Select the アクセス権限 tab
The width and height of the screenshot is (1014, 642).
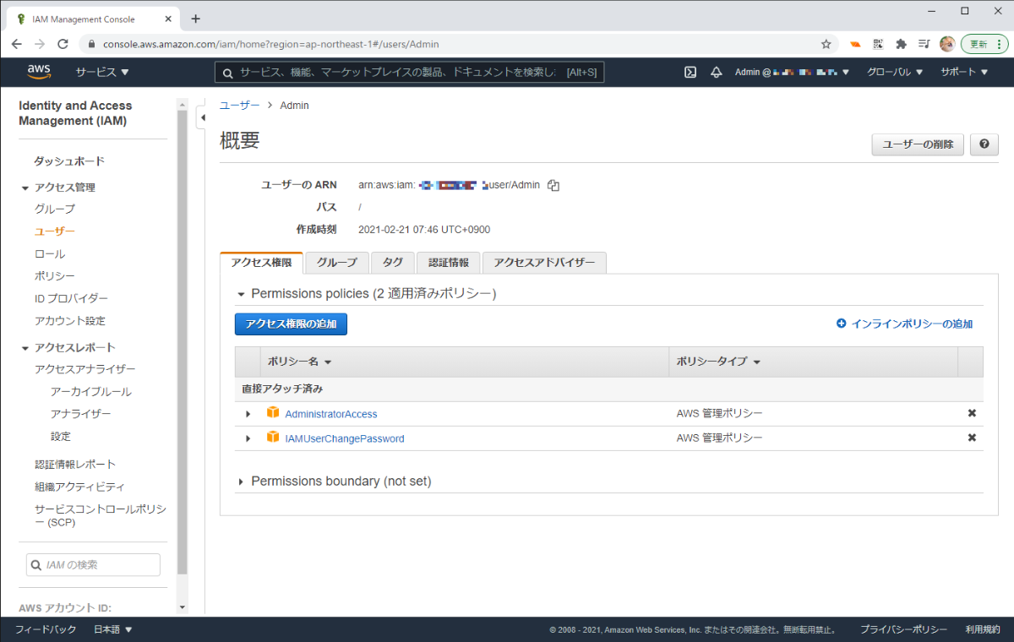coord(261,263)
